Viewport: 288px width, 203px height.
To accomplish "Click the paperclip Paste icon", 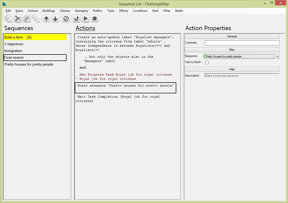I will click(27, 19).
